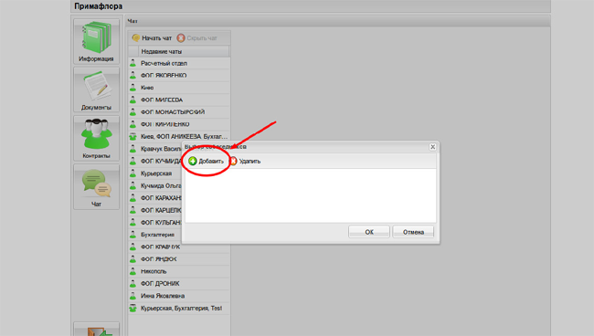Viewport: 594px width, 336px height.
Task: Select the ФОП КИРИЛЕНКО chat
Action: pyautogui.click(x=179, y=124)
